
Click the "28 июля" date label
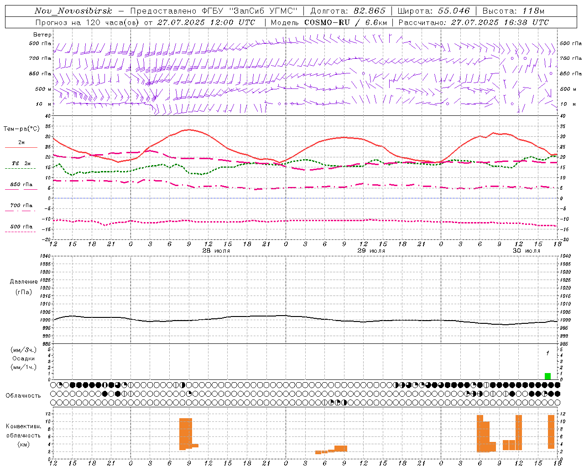(x=216, y=251)
